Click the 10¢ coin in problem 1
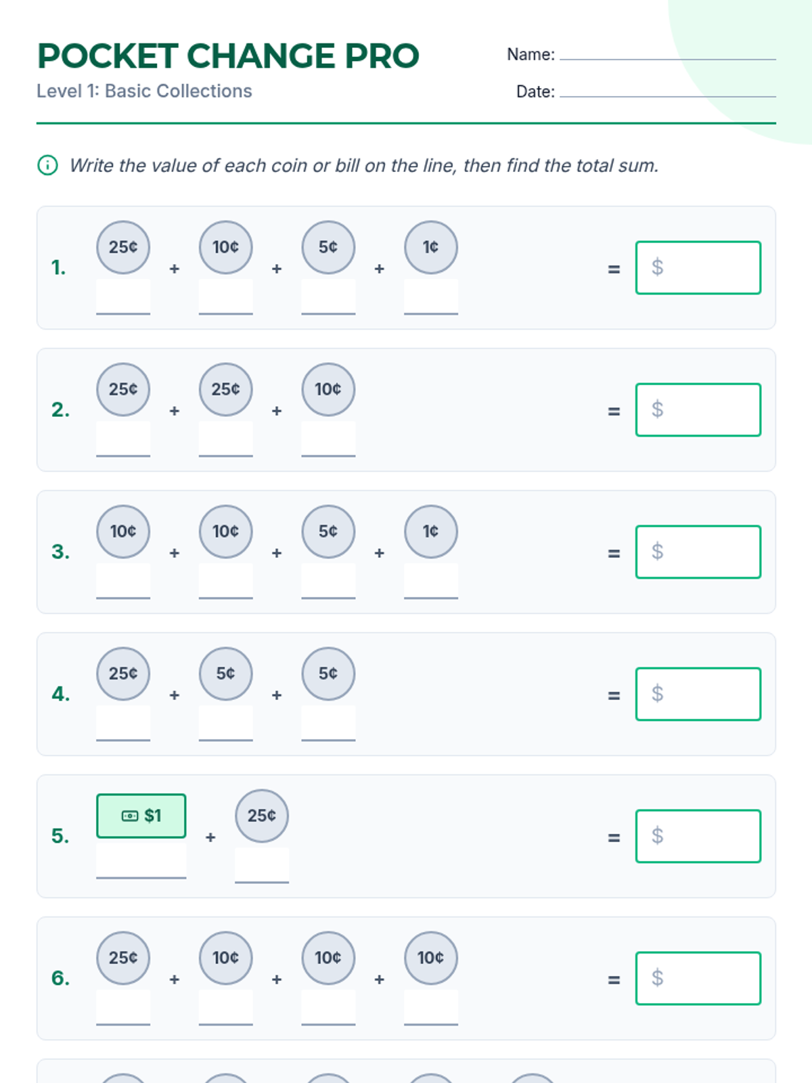 click(x=225, y=247)
